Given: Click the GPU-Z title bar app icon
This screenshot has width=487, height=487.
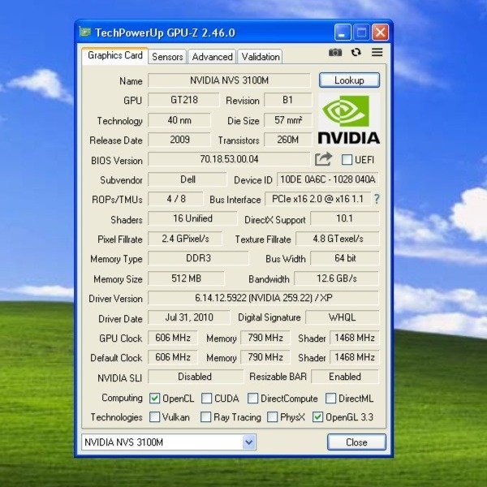Looking at the screenshot, I should (x=84, y=32).
